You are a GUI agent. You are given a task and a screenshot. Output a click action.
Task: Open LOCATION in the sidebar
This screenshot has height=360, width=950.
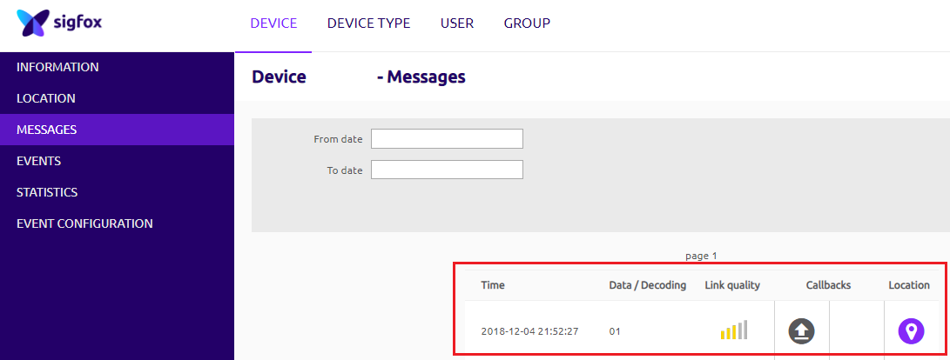(117, 98)
